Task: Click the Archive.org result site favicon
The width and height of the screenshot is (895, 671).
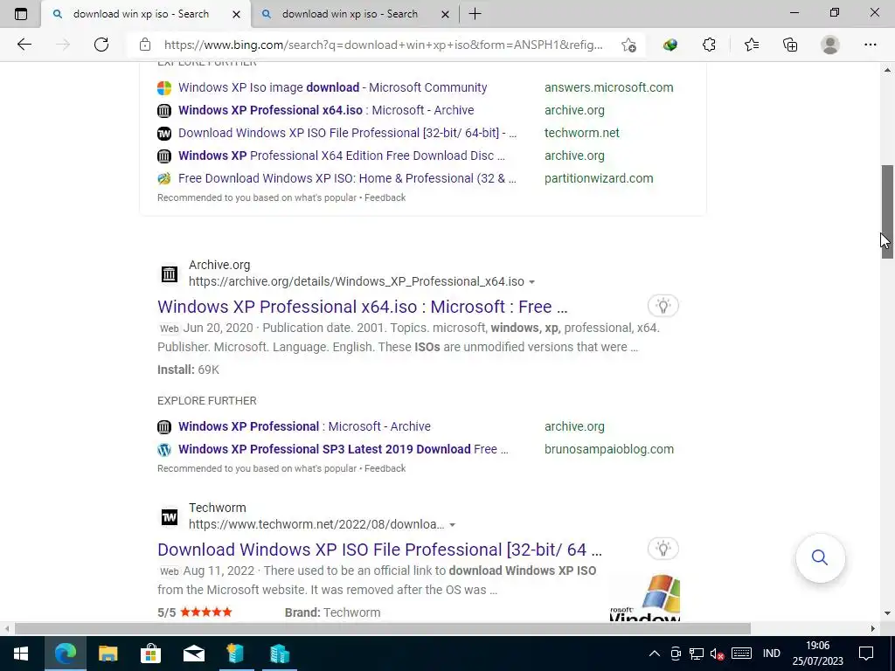Action: 169,273
